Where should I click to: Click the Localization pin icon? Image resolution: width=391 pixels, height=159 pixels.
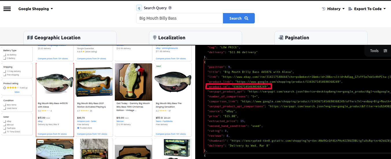coord(155,38)
